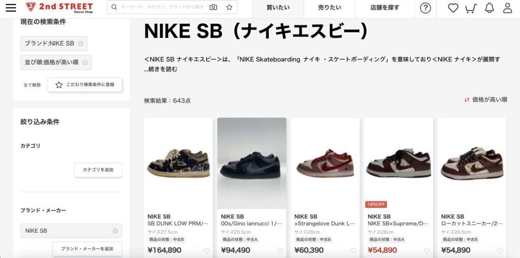520x258 pixels.
Task: Toggle heart on ¥60,390 Strangelove Dunk
Action: tap(353, 251)
